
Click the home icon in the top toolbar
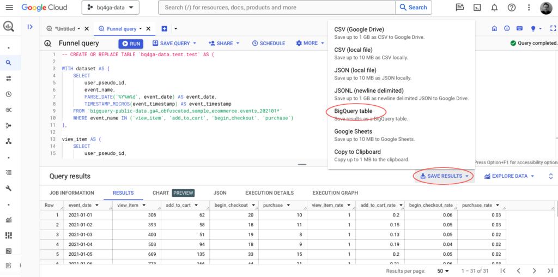494,28
